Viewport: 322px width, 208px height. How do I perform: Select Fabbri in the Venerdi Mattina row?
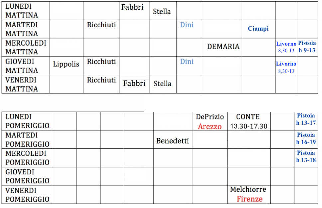[134, 83]
